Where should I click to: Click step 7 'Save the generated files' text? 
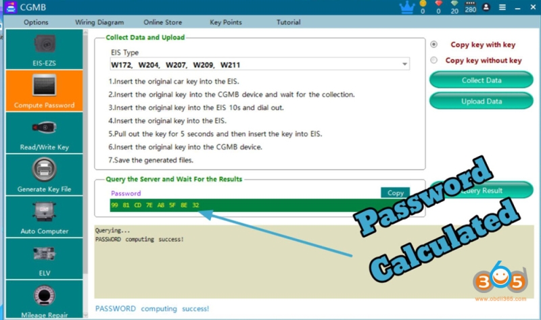[151, 160]
